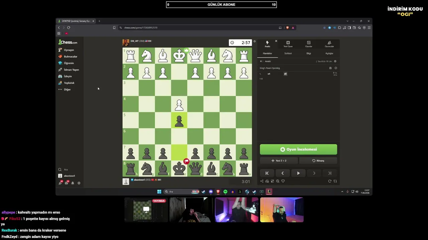Screen dimensions: 428x240
Task: Open the Oynayın (Play) sidebar item
Action: tap(66, 50)
